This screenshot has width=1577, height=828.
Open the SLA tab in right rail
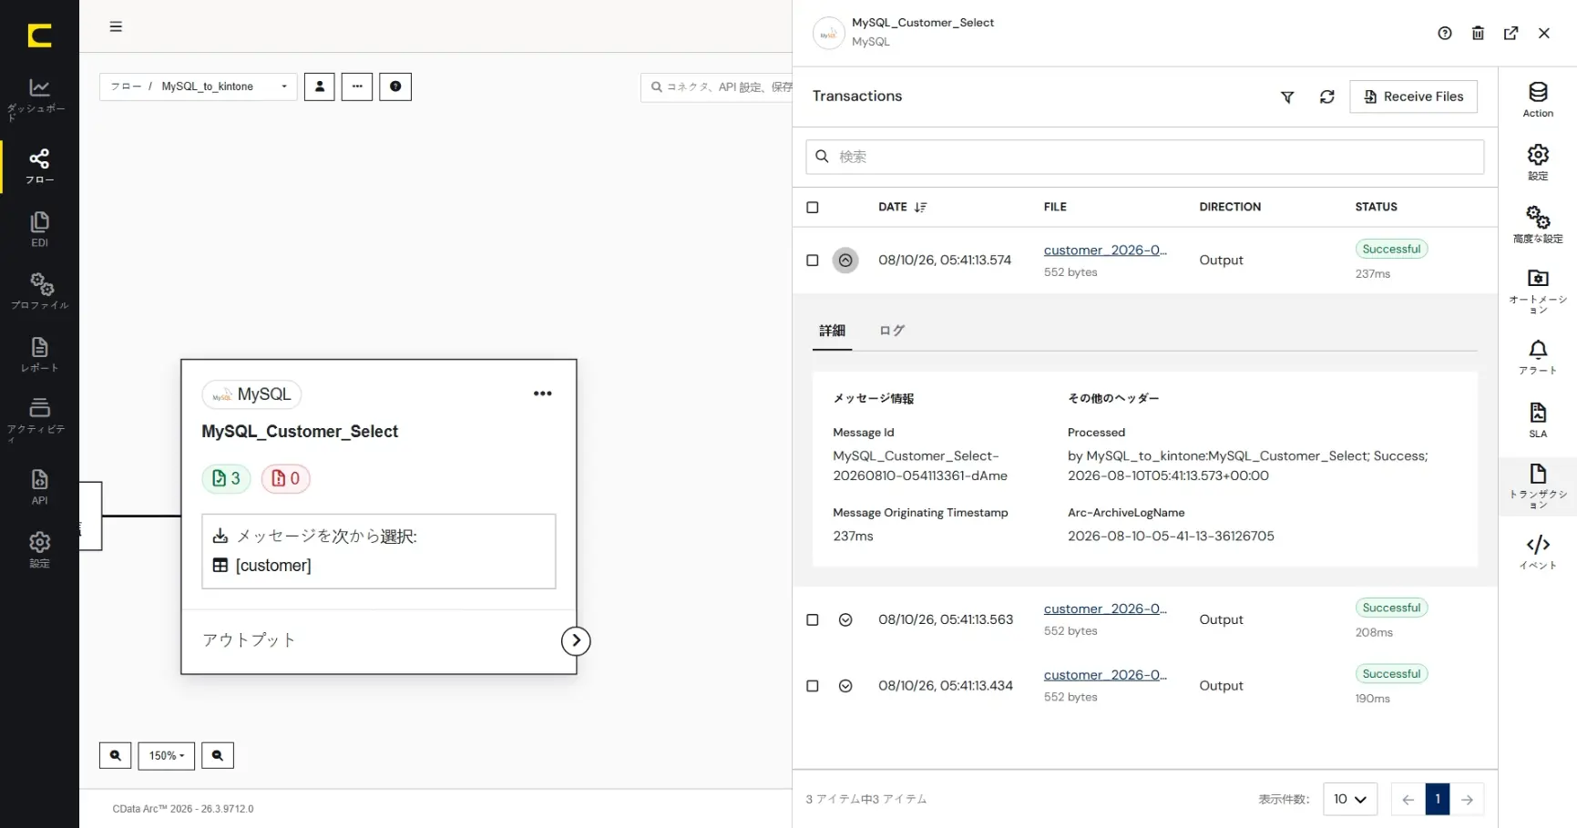click(1538, 420)
